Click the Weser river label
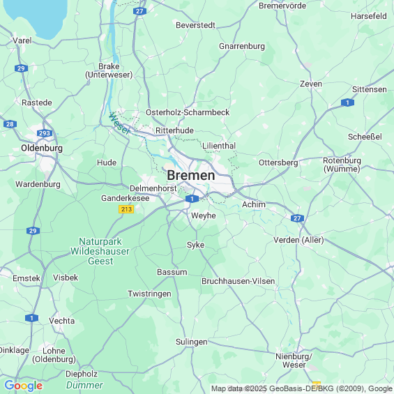394x394 pixels. click(119, 123)
